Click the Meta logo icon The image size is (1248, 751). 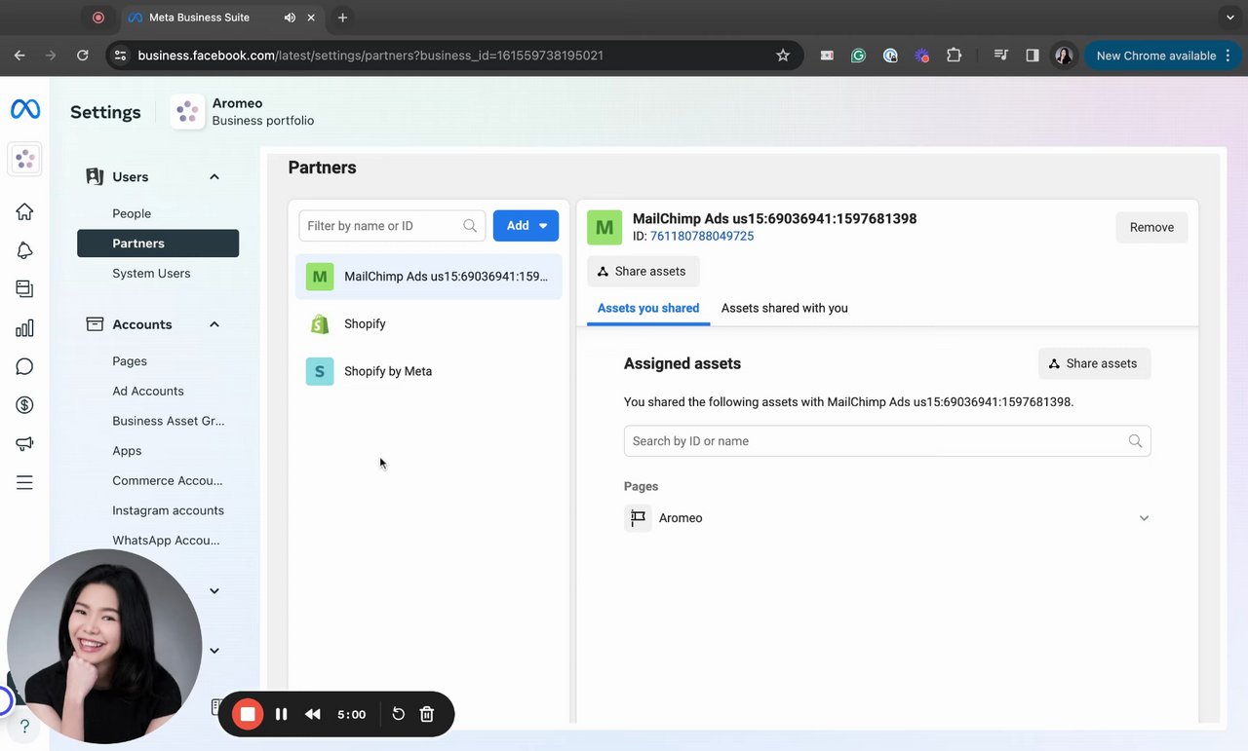point(25,110)
